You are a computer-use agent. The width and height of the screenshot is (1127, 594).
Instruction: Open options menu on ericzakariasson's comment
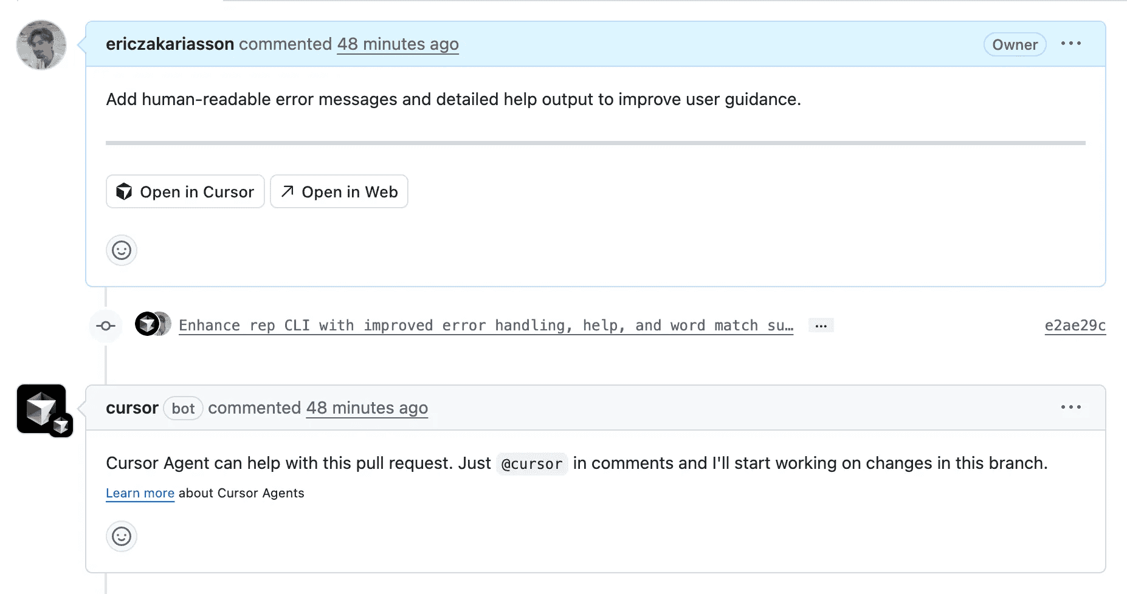[x=1070, y=44]
